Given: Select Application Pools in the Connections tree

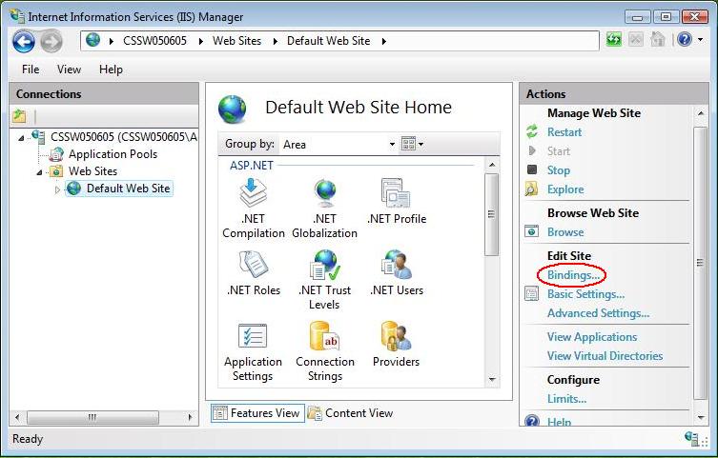Looking at the screenshot, I should [x=113, y=154].
